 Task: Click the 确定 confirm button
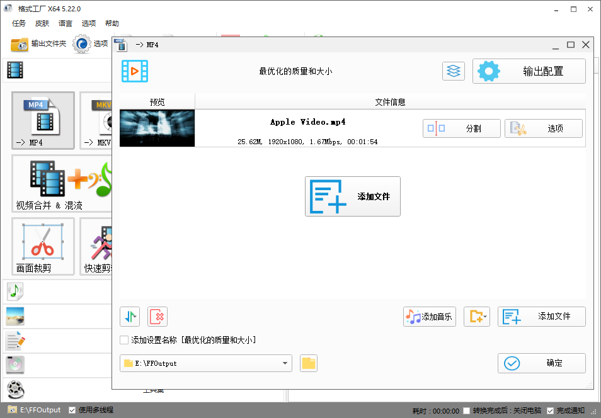542,363
